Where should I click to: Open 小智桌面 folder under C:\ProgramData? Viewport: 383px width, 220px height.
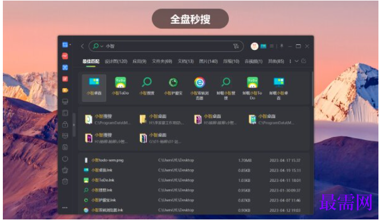coord(271,119)
